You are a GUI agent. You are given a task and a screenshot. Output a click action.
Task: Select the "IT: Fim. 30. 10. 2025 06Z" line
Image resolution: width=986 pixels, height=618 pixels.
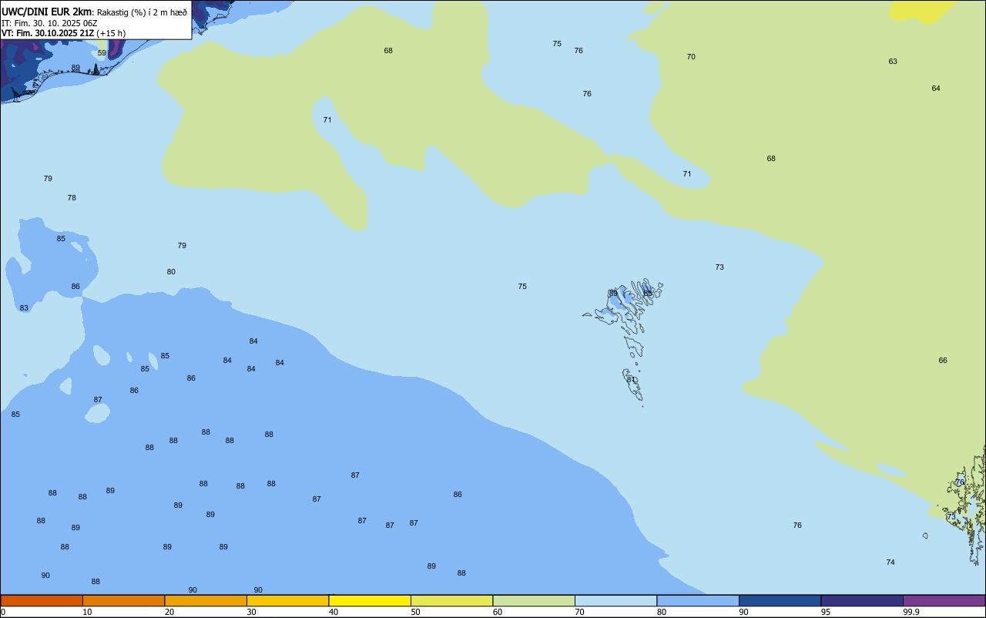click(49, 22)
